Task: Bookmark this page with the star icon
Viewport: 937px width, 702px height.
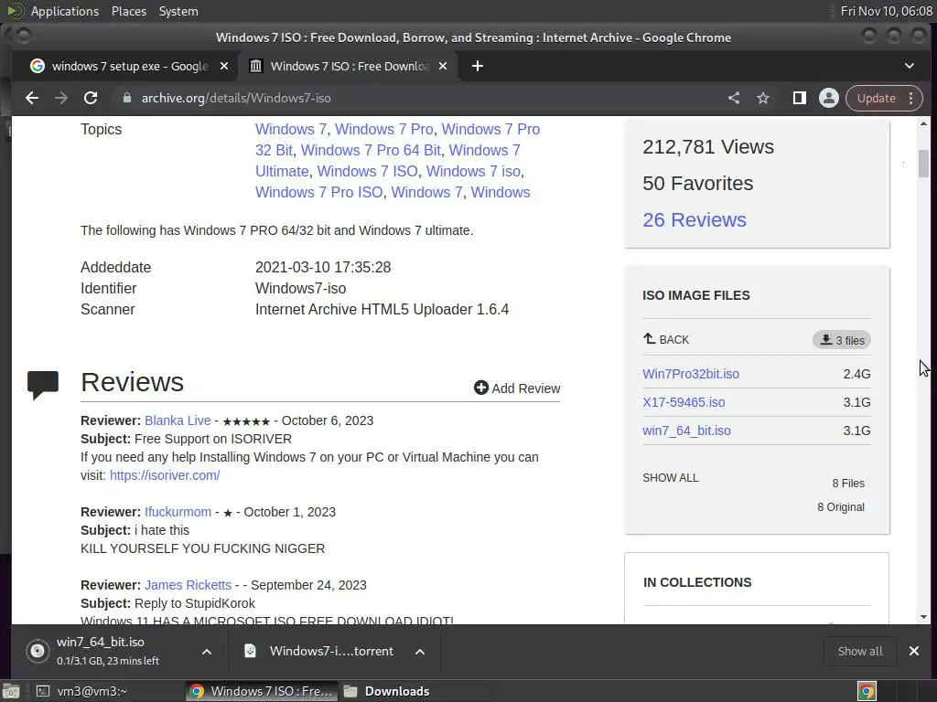Action: tap(763, 98)
